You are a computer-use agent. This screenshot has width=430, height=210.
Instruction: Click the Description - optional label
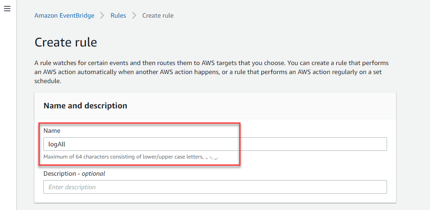pyautogui.click(x=74, y=173)
